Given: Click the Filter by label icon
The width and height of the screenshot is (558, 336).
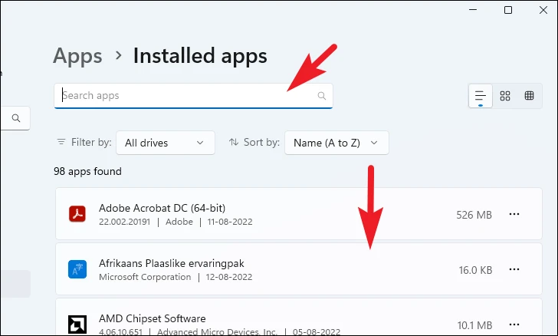Looking at the screenshot, I should (x=61, y=142).
